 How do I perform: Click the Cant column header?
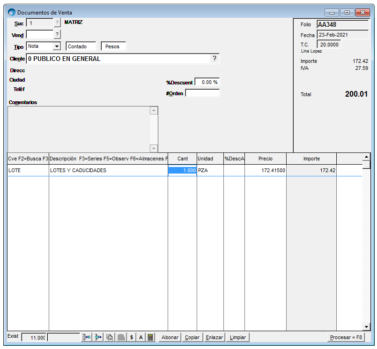pyautogui.click(x=183, y=159)
